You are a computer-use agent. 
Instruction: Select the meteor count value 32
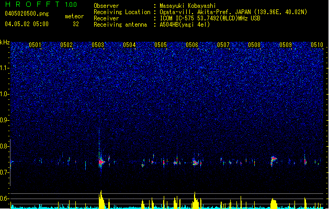76,24
